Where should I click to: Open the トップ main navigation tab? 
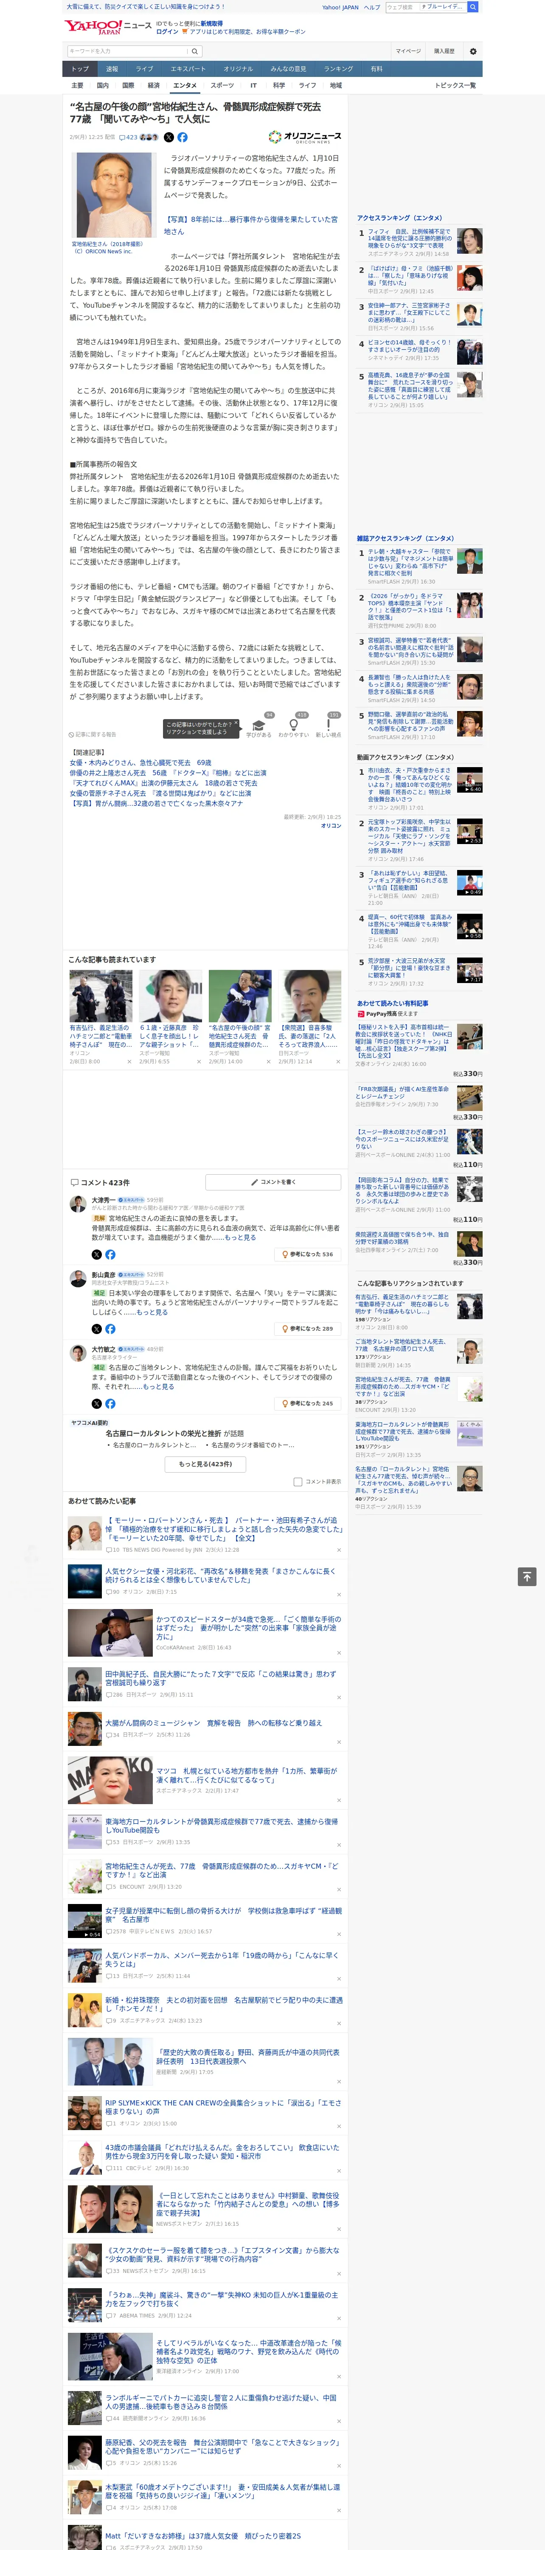(80, 69)
